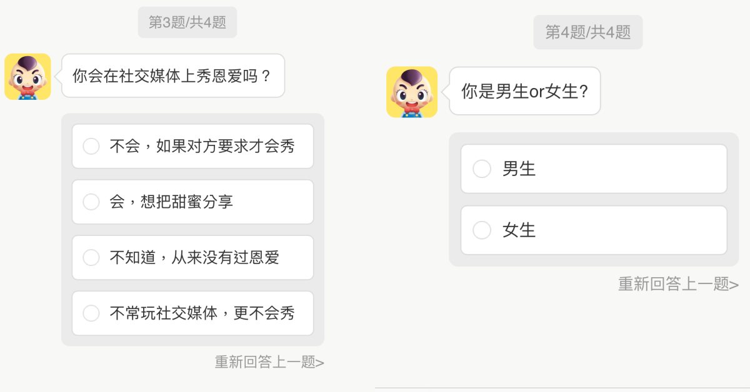Click the question bubble 你会在社交媒体上秀恩爱吗？

click(x=172, y=76)
